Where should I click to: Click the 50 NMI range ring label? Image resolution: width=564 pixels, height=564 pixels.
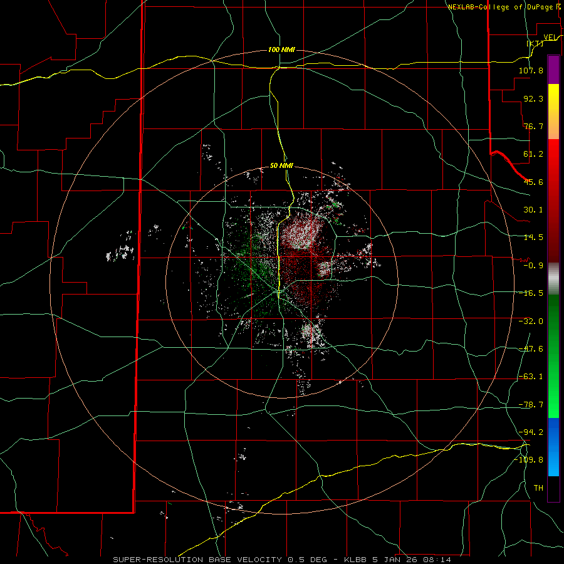(281, 165)
